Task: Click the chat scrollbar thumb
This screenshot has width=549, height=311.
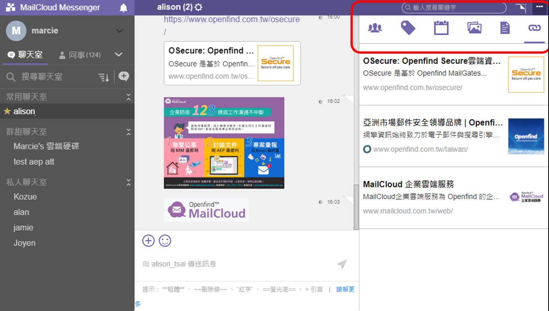Action: (x=356, y=207)
